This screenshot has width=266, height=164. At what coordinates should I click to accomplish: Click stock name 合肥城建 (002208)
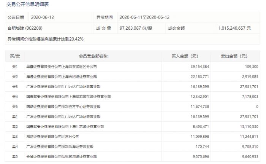tap(25, 28)
